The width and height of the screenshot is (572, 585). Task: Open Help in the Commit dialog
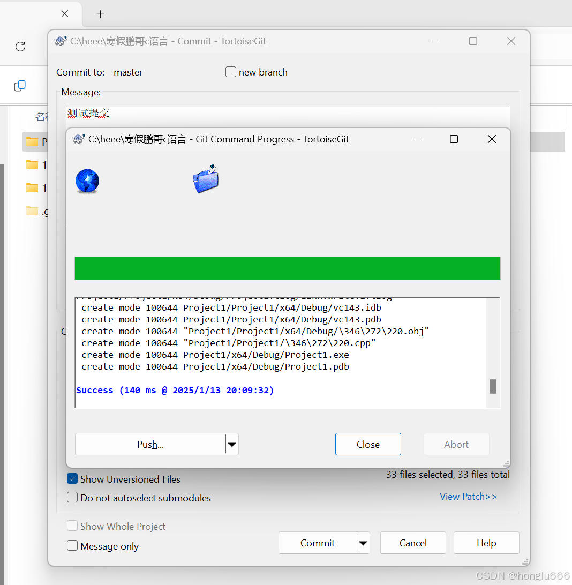pos(486,543)
